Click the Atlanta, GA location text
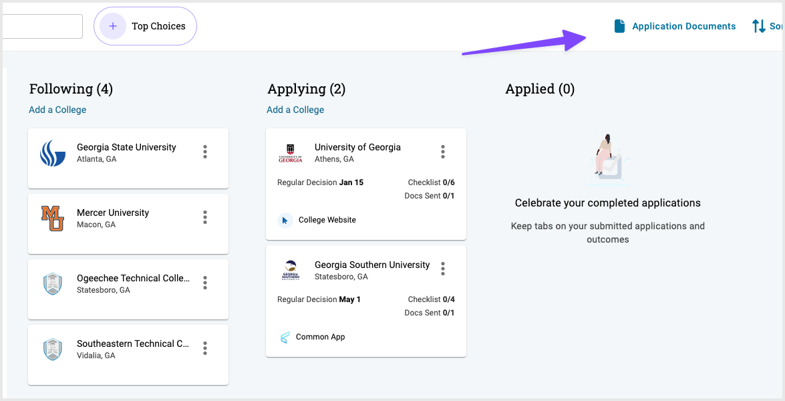The image size is (785, 401). click(x=97, y=159)
